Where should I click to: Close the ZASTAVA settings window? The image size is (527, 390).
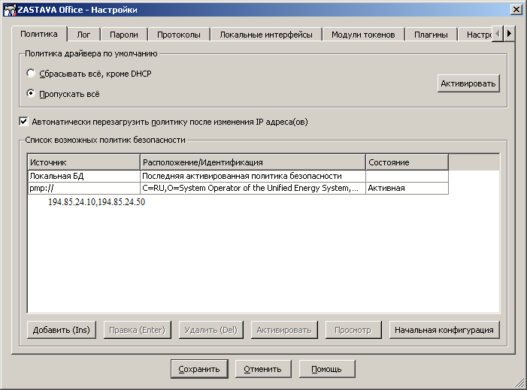516,9
